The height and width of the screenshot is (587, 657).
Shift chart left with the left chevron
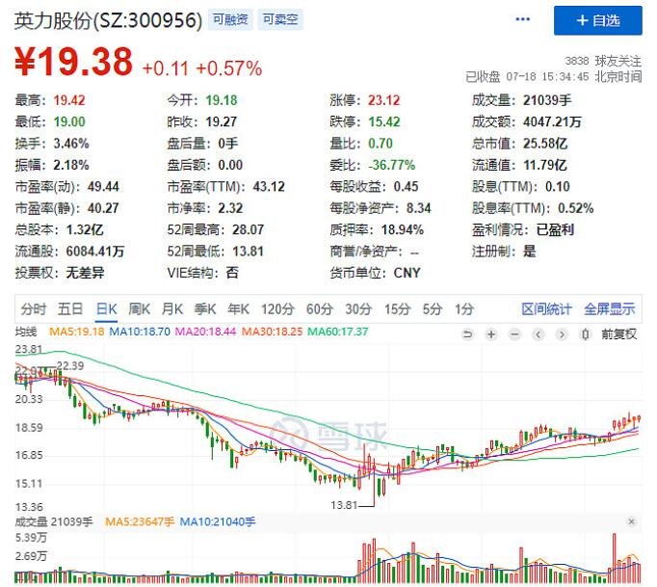click(538, 334)
